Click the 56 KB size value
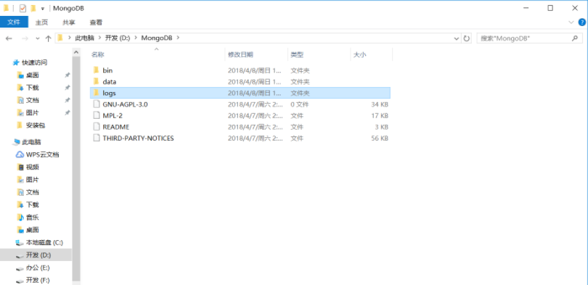The image size is (588, 285). pos(380,139)
